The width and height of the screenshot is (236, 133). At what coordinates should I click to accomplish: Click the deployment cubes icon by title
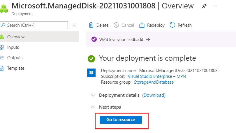[4, 9]
